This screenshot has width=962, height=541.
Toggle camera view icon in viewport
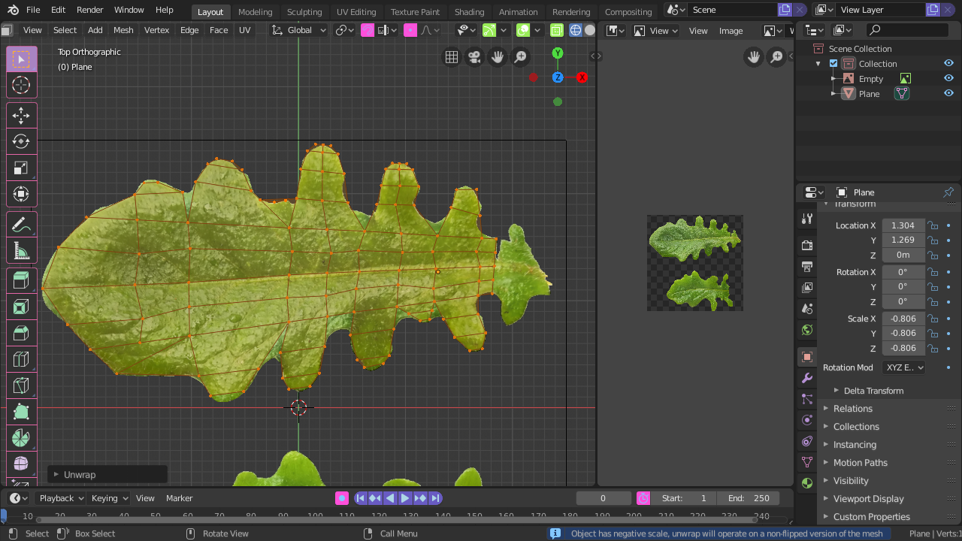(x=474, y=56)
